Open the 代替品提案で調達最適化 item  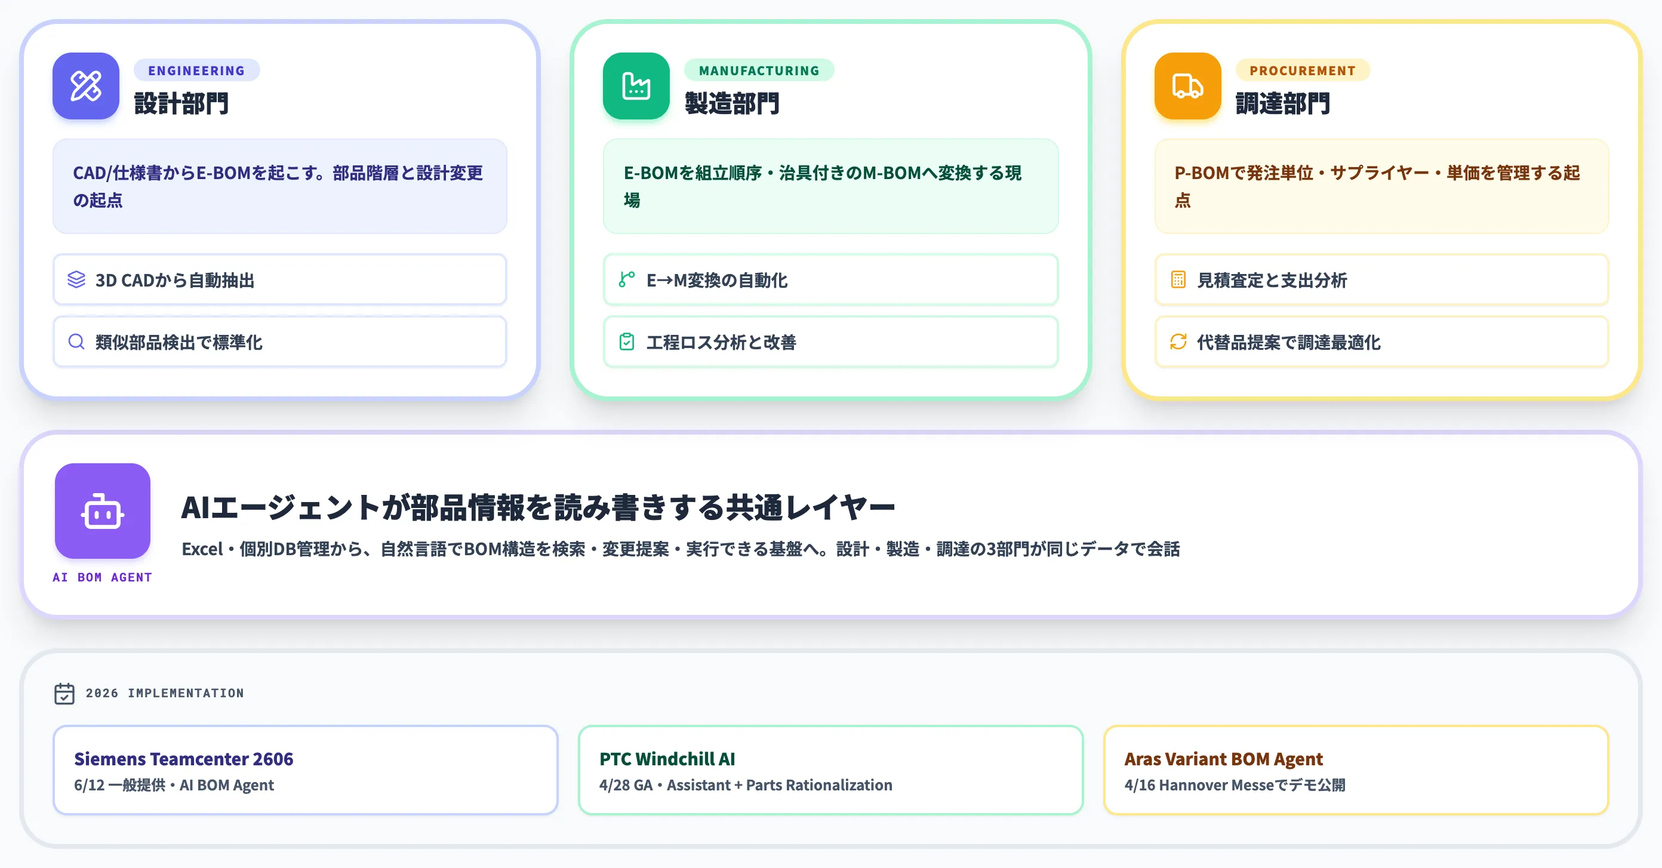click(x=1382, y=341)
